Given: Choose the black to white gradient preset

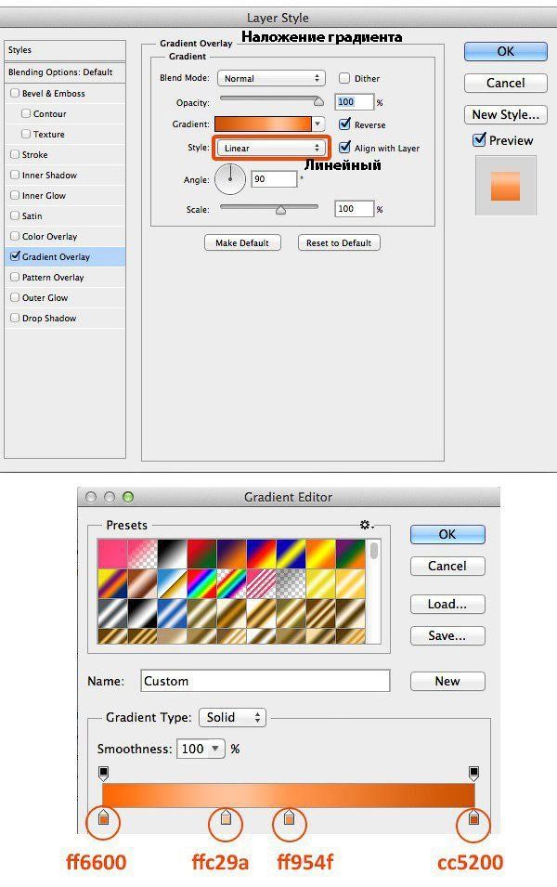Looking at the screenshot, I should [172, 554].
